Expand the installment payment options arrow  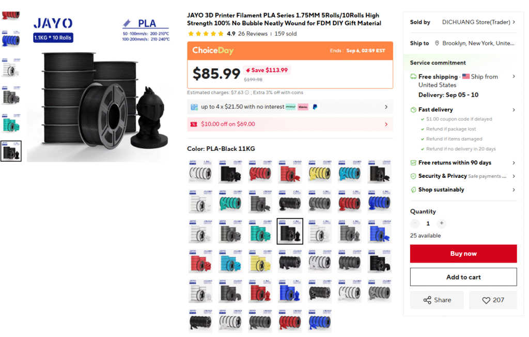[x=386, y=107]
